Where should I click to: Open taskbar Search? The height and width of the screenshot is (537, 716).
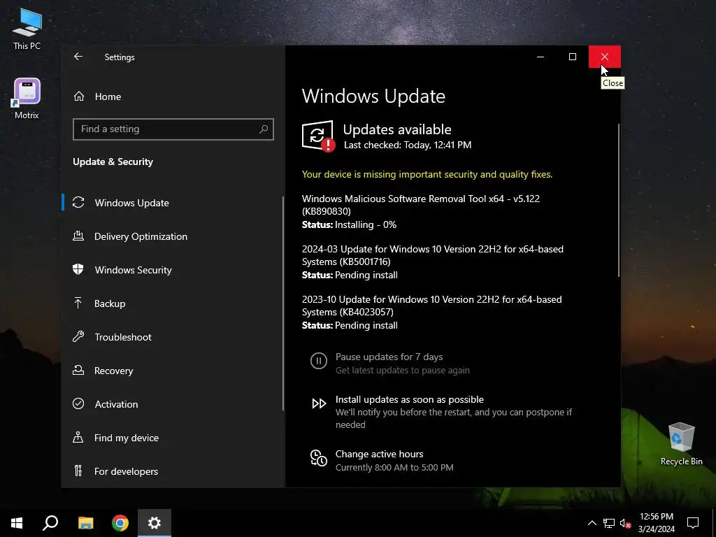point(50,523)
